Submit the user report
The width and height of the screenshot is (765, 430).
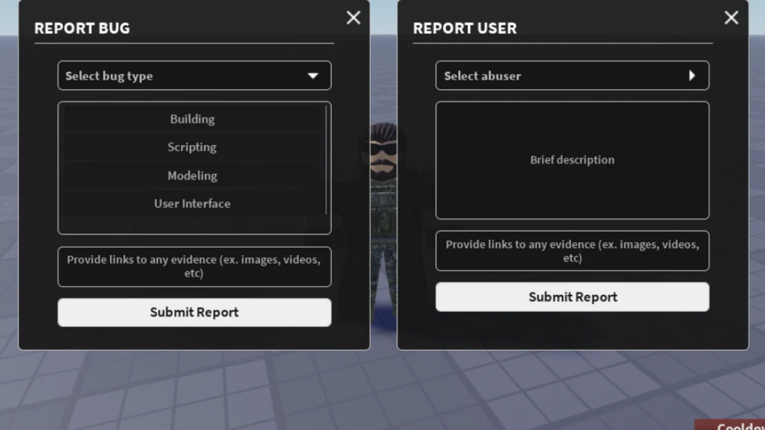tap(572, 297)
